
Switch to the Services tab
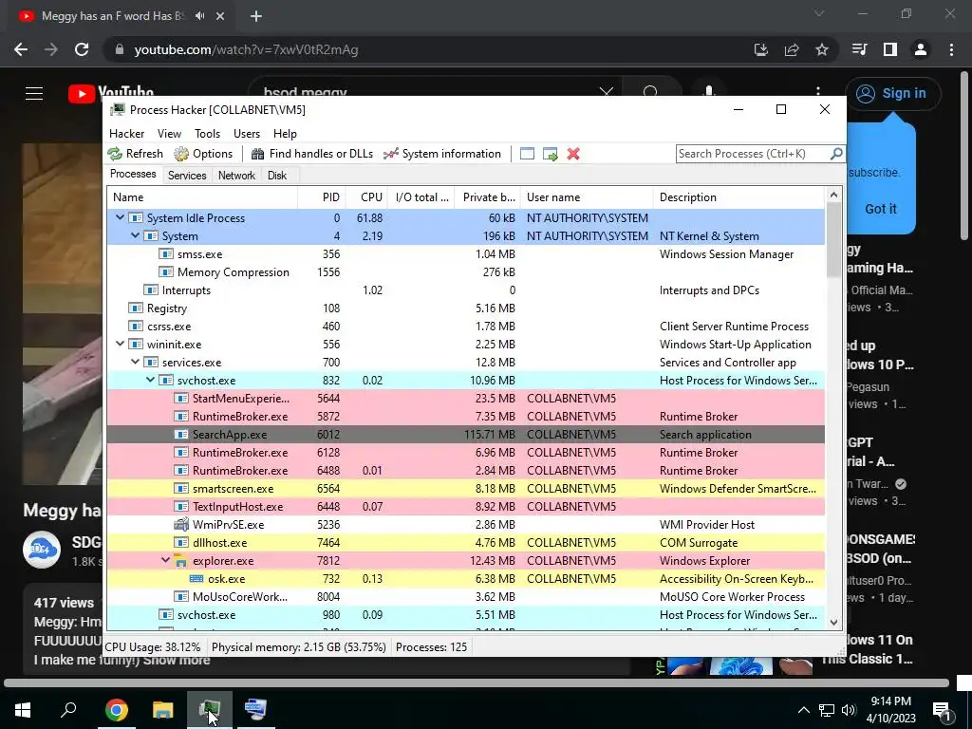(187, 176)
